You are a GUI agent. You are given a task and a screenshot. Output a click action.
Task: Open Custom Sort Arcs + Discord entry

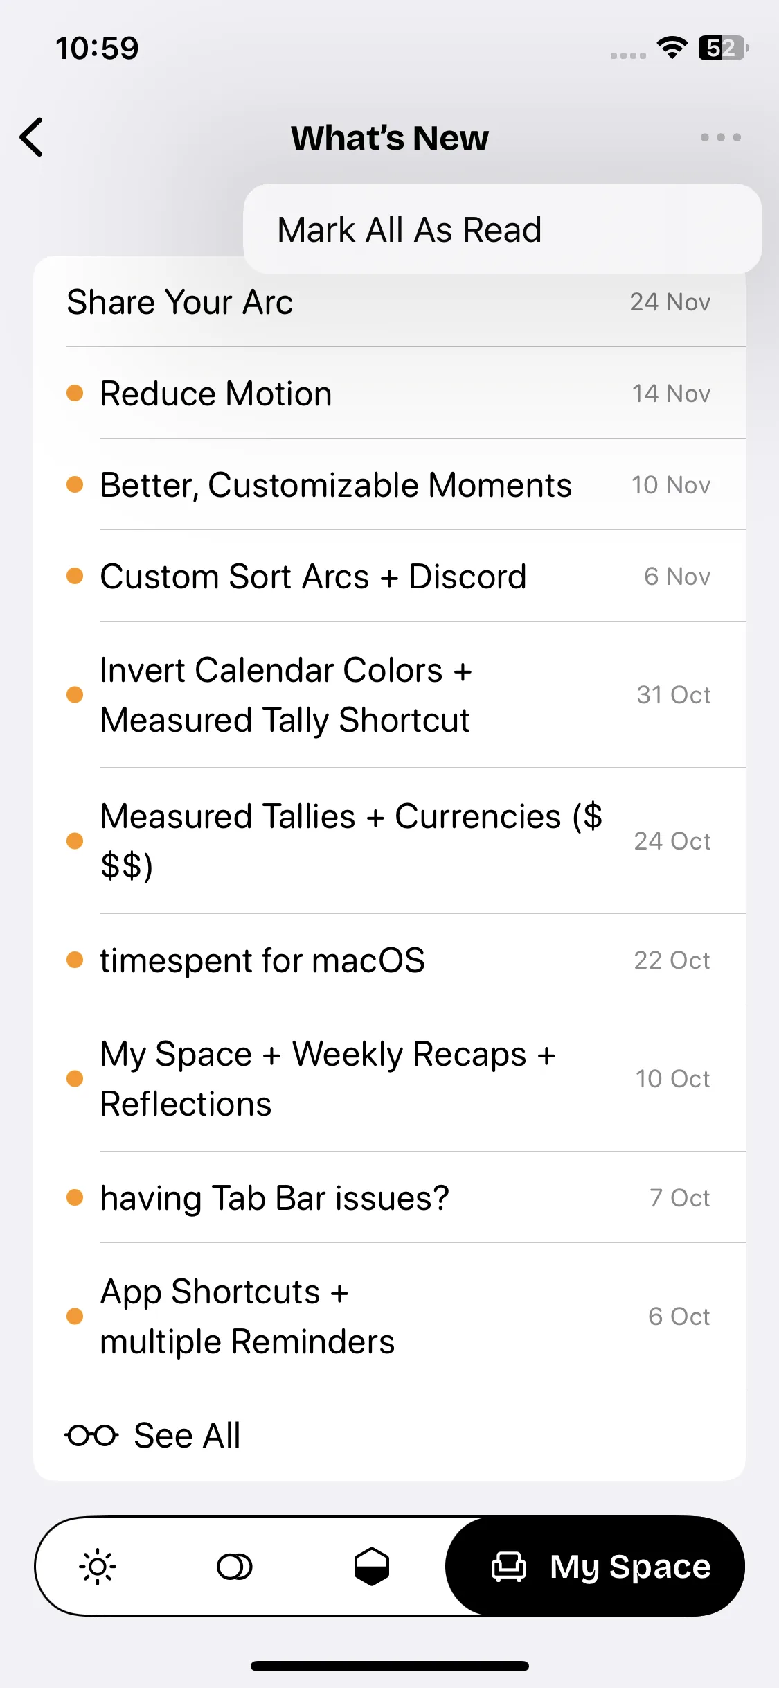(x=313, y=577)
